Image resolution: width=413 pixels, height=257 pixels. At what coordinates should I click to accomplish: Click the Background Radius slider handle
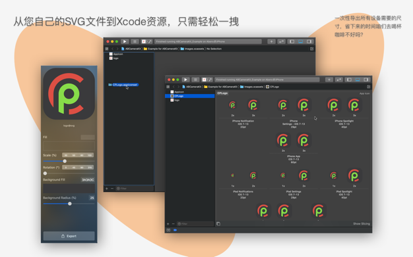click(x=70, y=204)
